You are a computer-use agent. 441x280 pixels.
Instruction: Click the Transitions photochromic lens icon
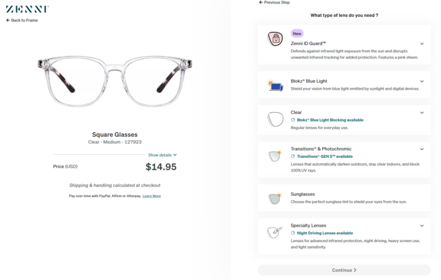click(x=275, y=157)
